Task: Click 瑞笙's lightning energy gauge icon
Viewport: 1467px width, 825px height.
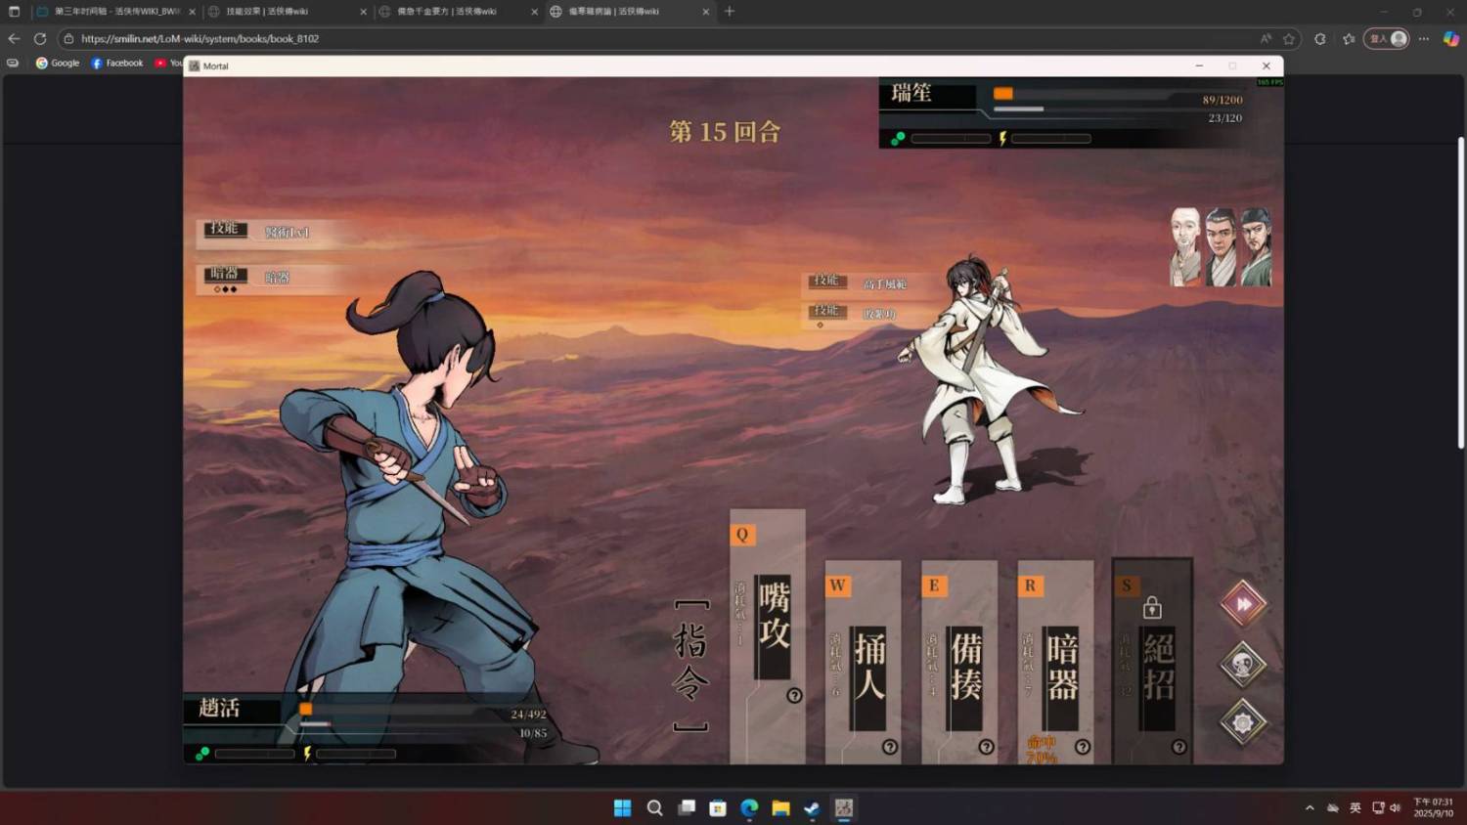Action: pyautogui.click(x=1002, y=139)
